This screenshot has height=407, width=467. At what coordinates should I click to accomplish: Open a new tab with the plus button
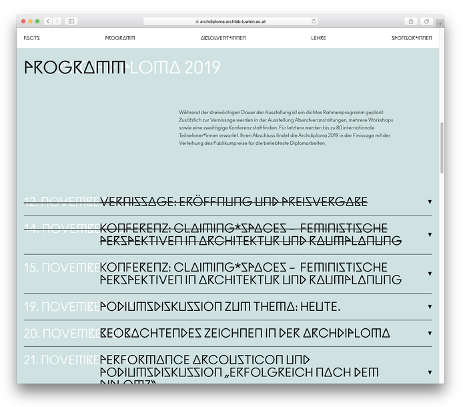(x=440, y=23)
